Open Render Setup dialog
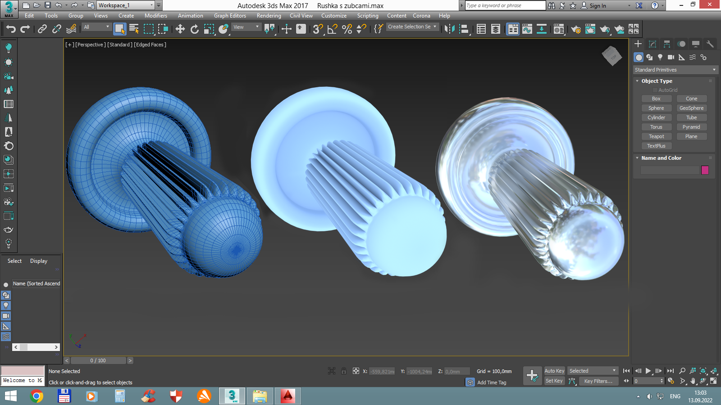The width and height of the screenshot is (721, 405). point(576,29)
